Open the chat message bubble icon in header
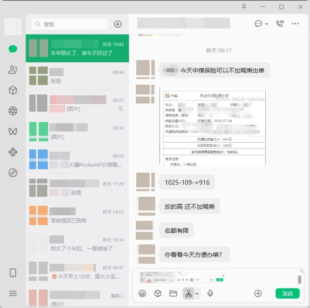The height and width of the screenshot is (308, 310). click(258, 24)
